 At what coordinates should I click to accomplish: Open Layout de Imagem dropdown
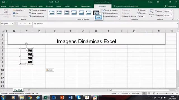click(x=111, y=16)
